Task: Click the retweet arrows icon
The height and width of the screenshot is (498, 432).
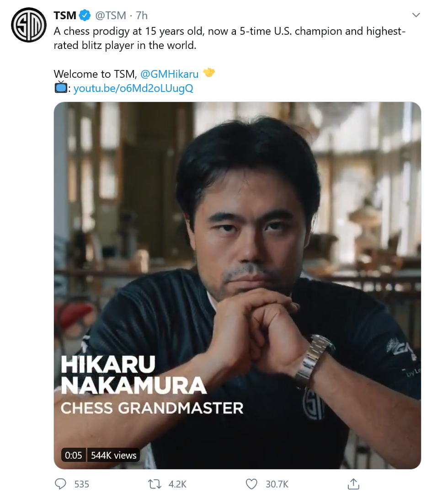Action: [x=154, y=484]
